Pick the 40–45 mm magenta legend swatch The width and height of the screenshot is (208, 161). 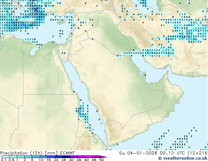[89, 157]
